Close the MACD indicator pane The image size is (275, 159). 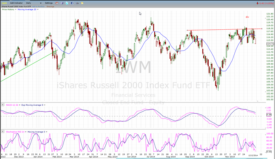pyautogui.click(x=2, y=105)
